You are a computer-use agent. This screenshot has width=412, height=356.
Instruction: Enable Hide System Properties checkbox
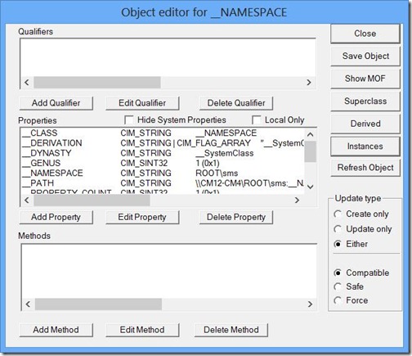129,119
